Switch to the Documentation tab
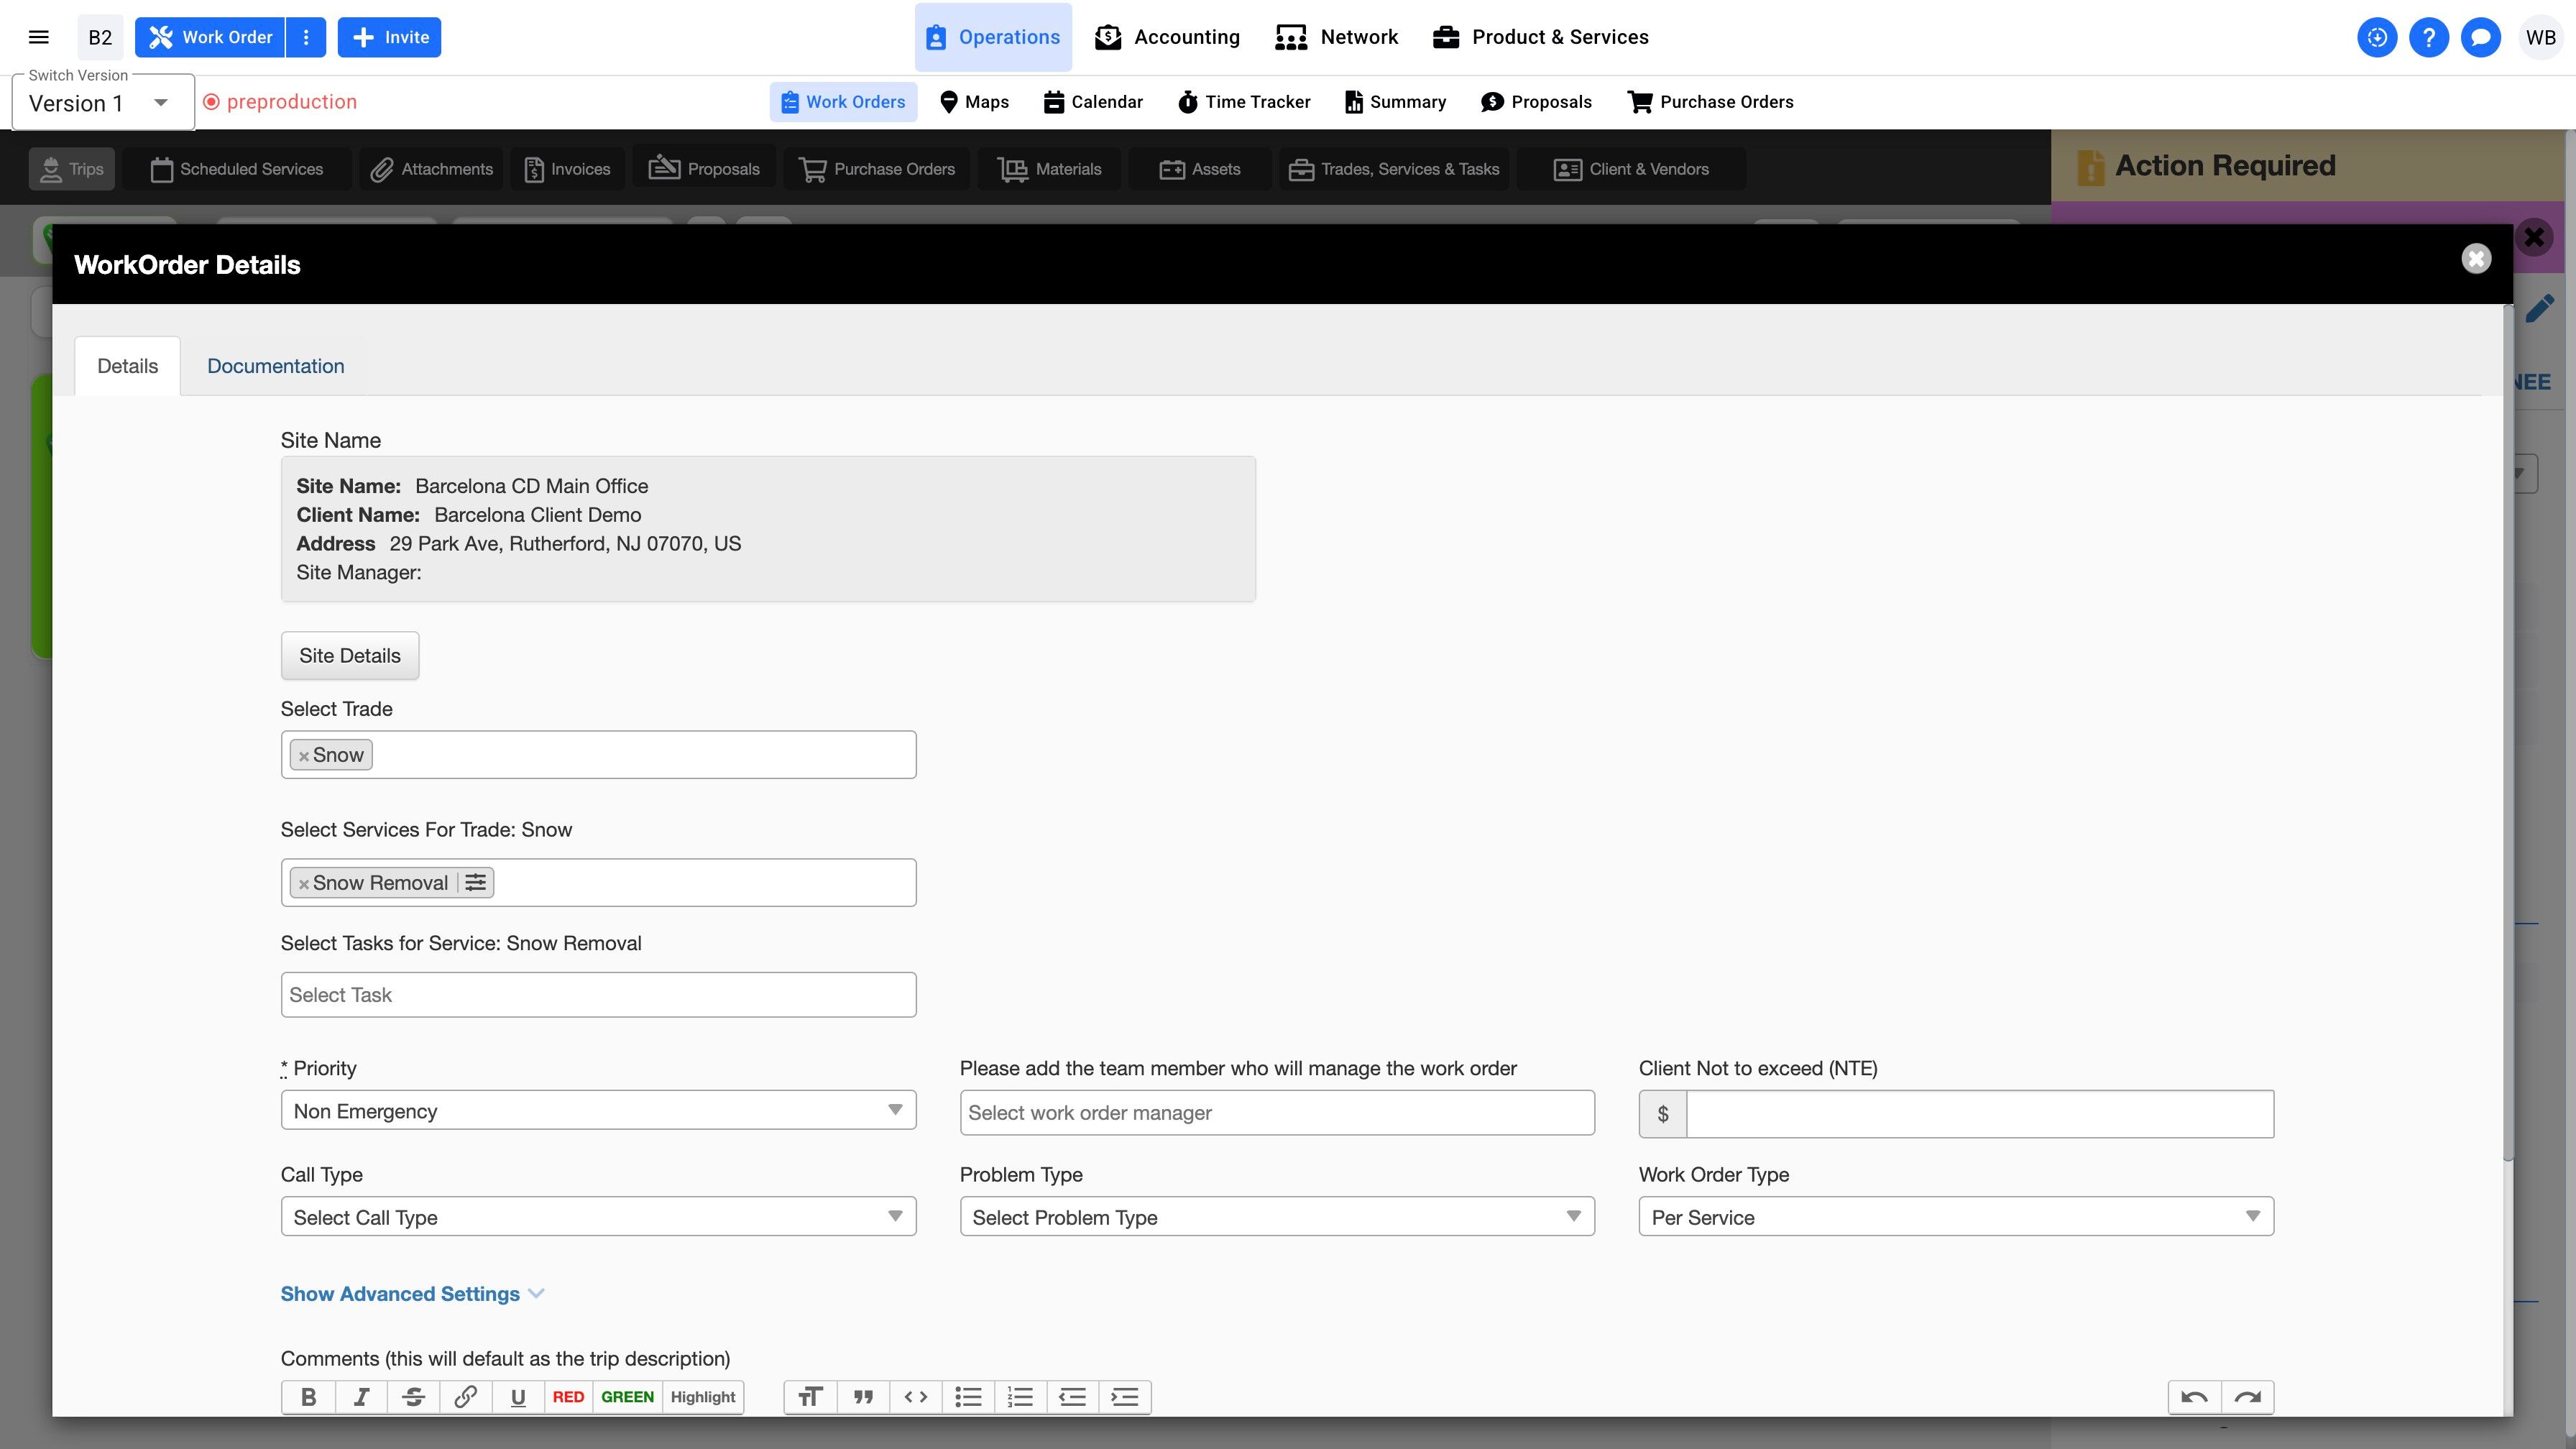 pyautogui.click(x=275, y=366)
